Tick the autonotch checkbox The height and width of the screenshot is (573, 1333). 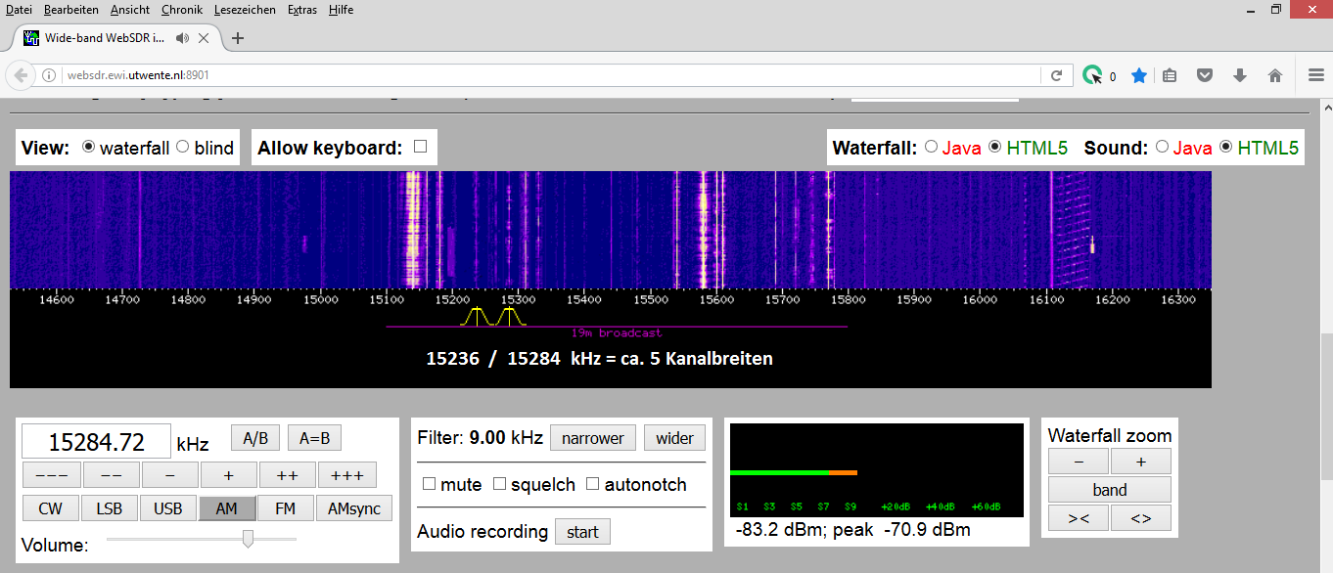pyautogui.click(x=592, y=484)
